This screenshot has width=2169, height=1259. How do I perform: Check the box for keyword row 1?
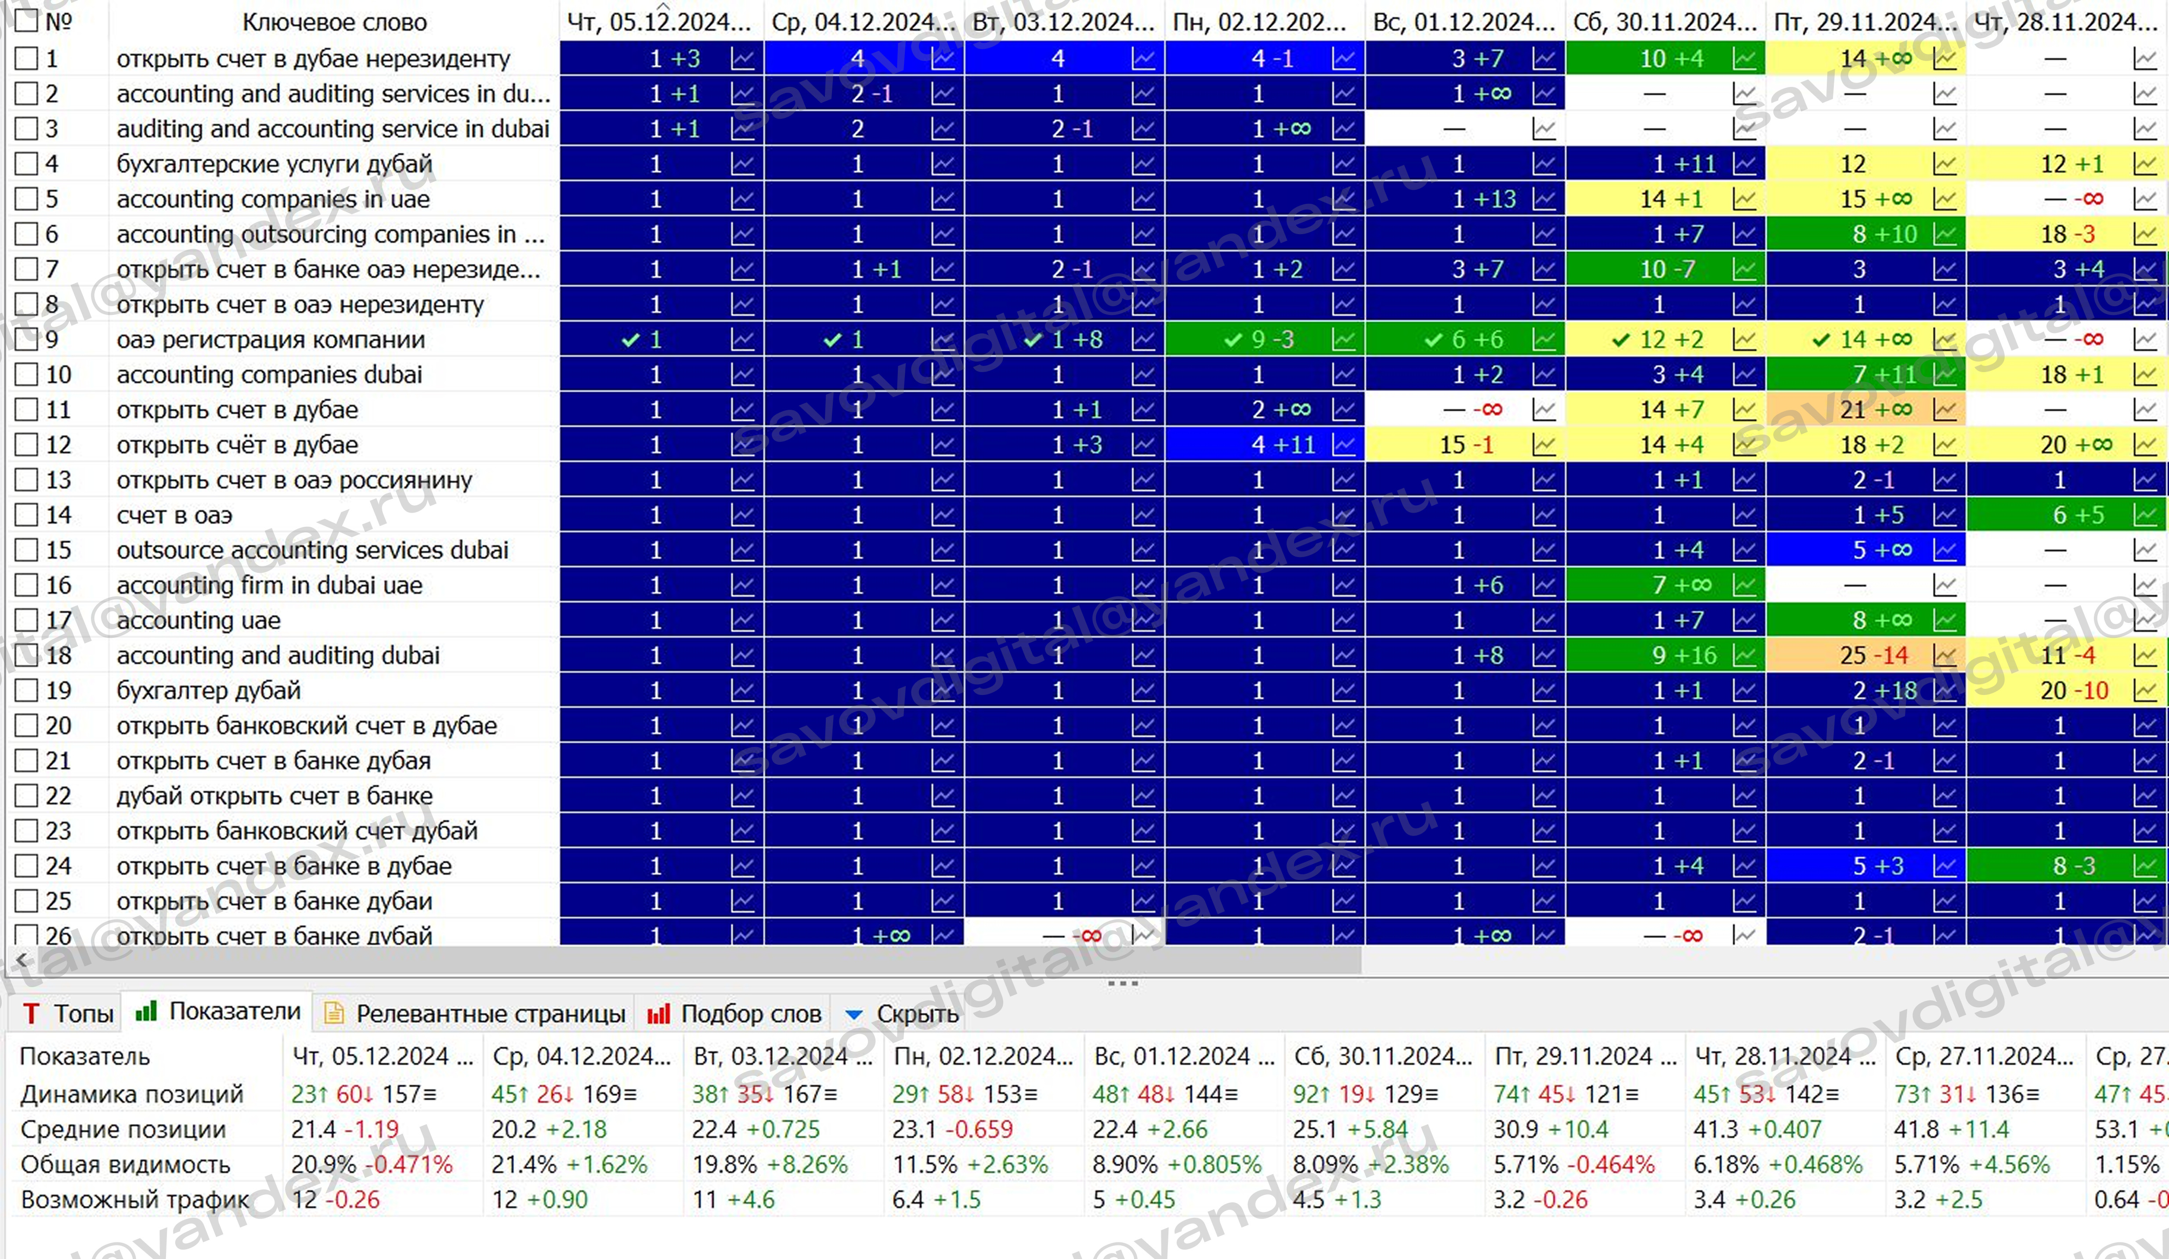tap(27, 58)
